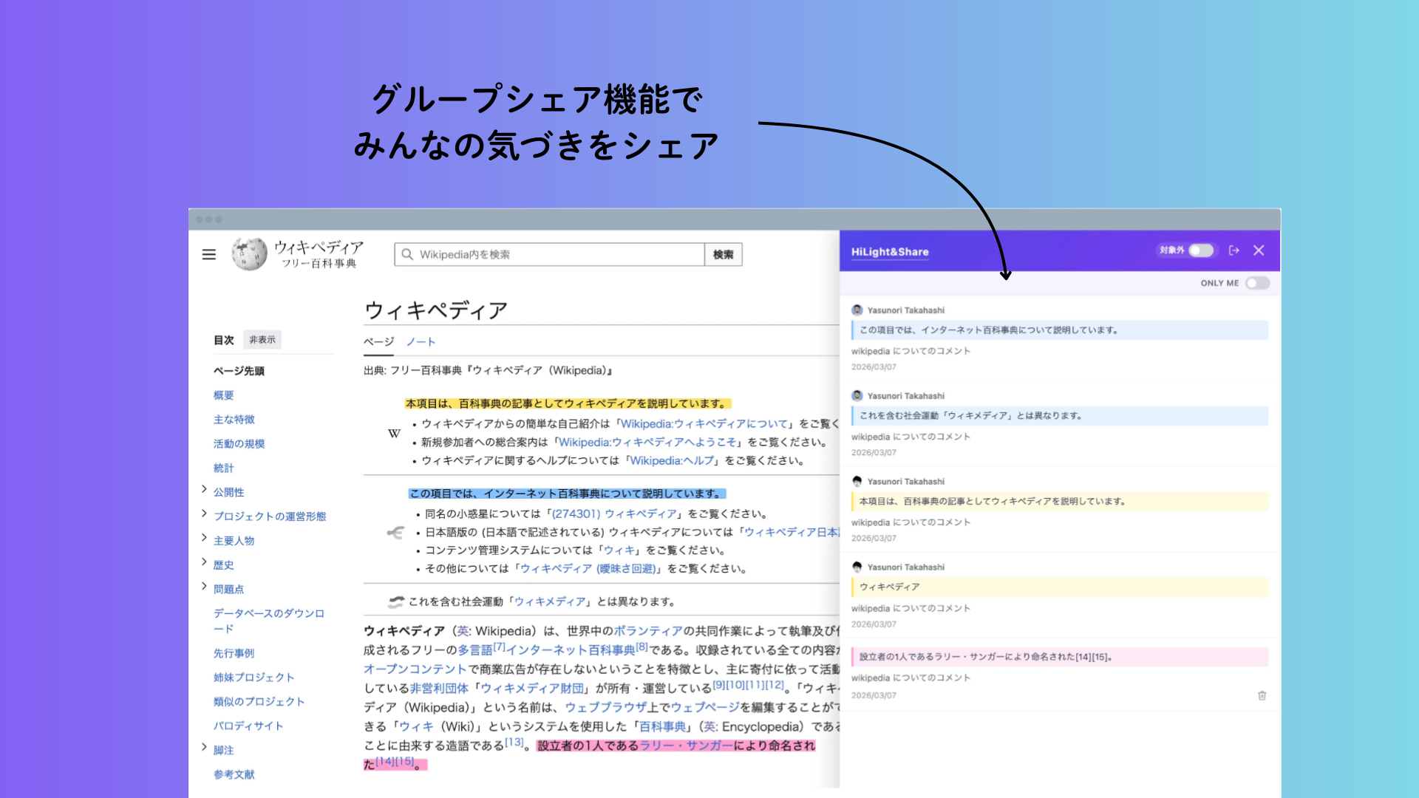Screen dimensions: 1419x798
Task: Delete the pink comment using the trash icon
Action: tap(1262, 695)
